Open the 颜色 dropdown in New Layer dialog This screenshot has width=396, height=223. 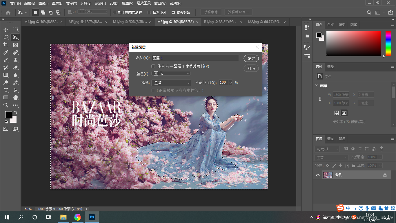pos(171,73)
